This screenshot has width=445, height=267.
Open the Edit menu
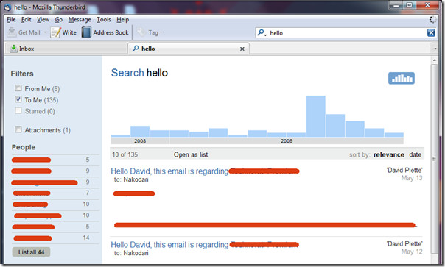(x=26, y=20)
